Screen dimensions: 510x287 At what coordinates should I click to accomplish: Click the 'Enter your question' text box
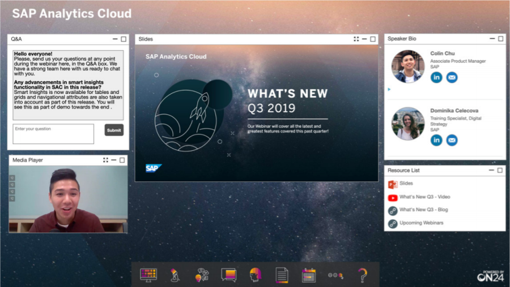(x=53, y=133)
